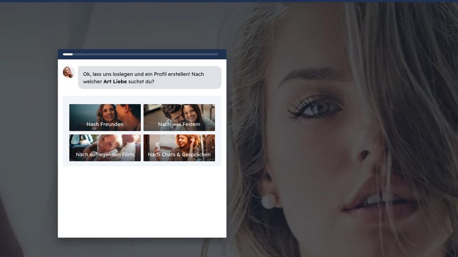Screen dimensions: 458x257
Task: Click the dark blue strip atop the page
Action: click(229, 1)
